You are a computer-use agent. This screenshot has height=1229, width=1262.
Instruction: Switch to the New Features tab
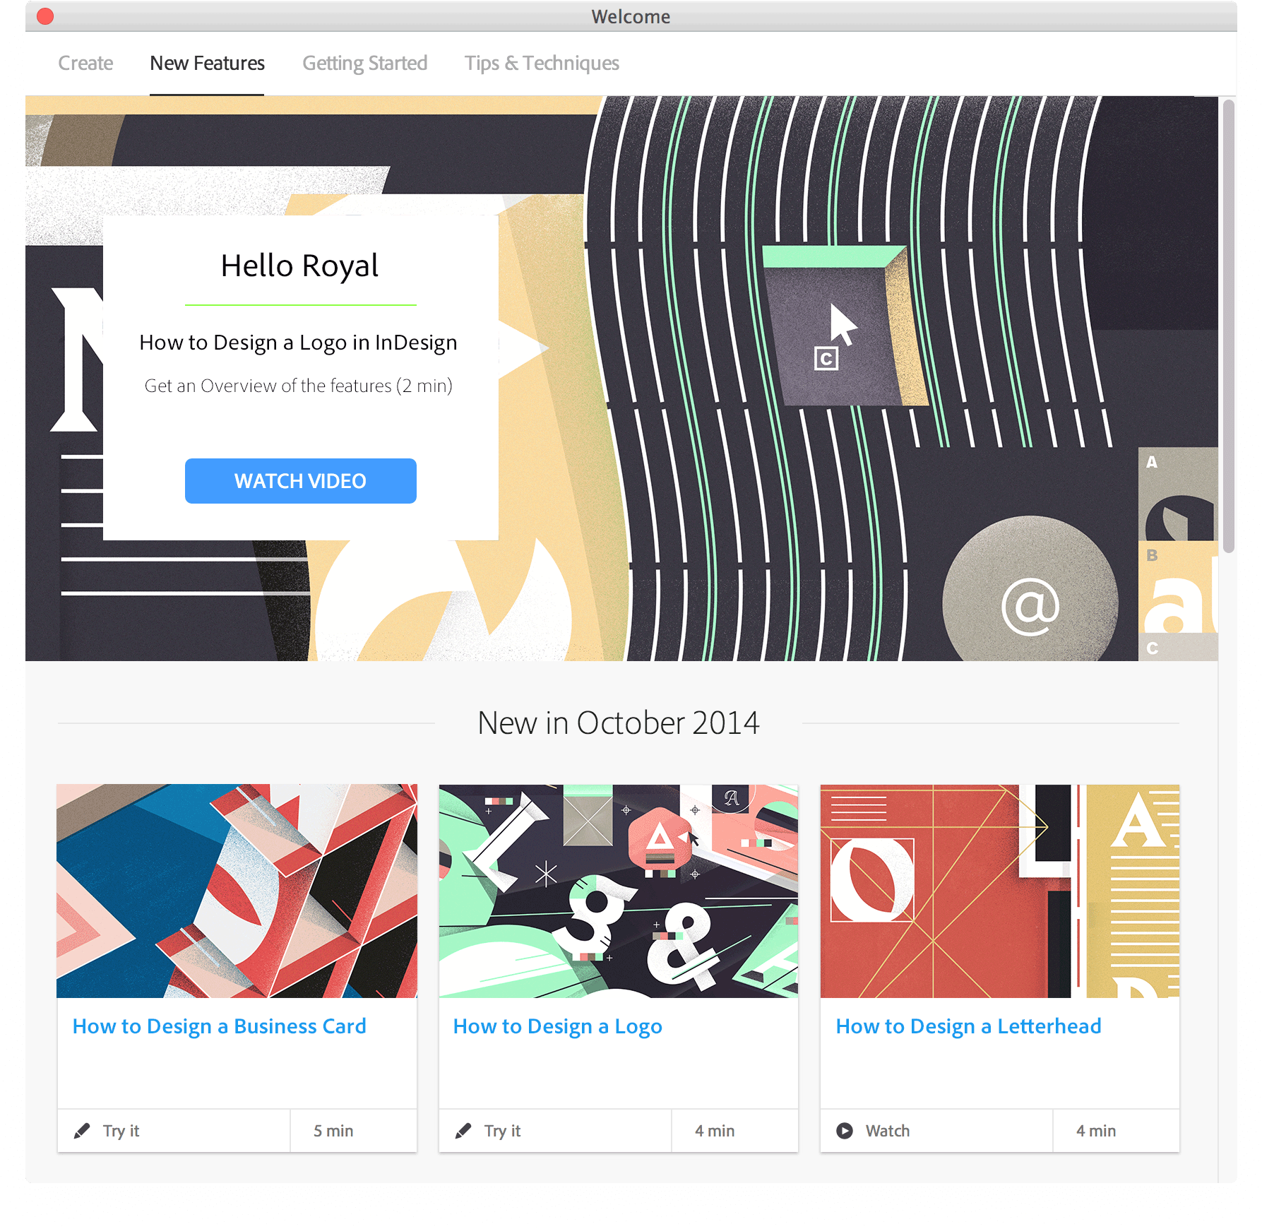click(x=207, y=64)
